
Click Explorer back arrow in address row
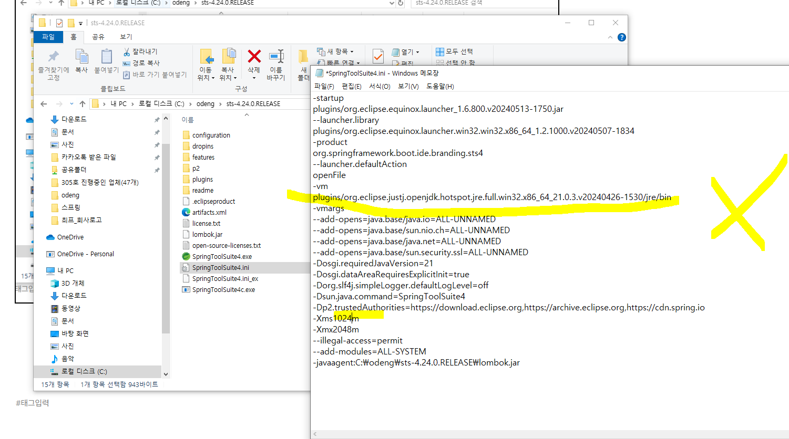44,104
